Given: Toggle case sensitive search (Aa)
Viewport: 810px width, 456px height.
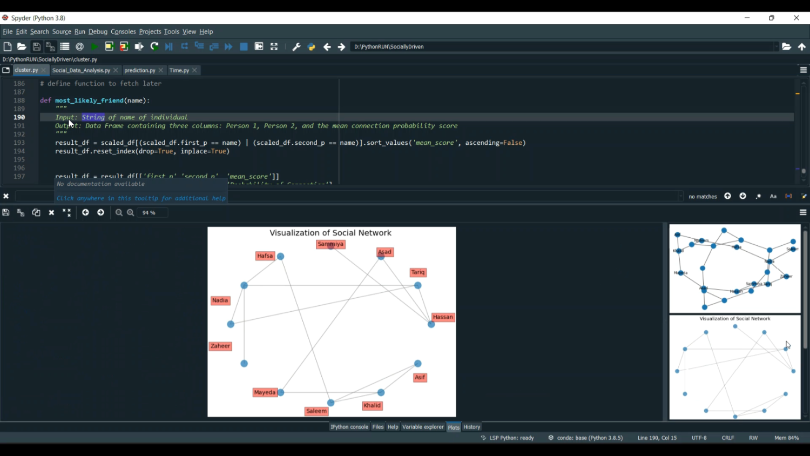Looking at the screenshot, I should click(x=773, y=197).
